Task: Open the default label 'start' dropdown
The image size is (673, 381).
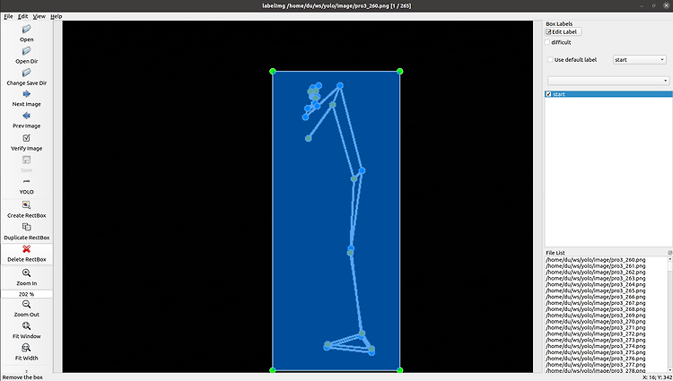Action: pyautogui.click(x=639, y=59)
